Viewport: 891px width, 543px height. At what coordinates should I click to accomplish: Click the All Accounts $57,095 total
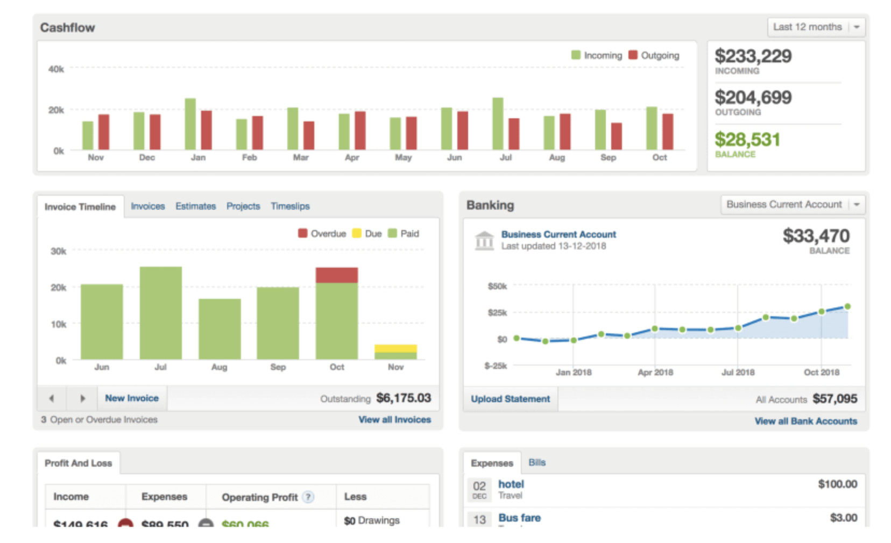[835, 399]
